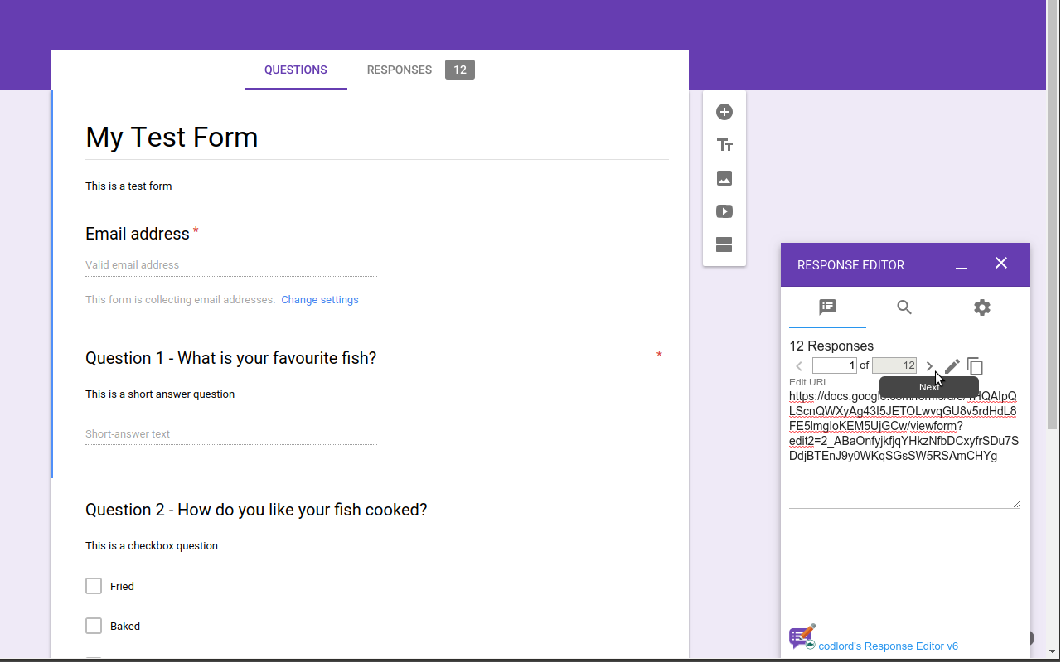Click the Short-answer text field

231,434
